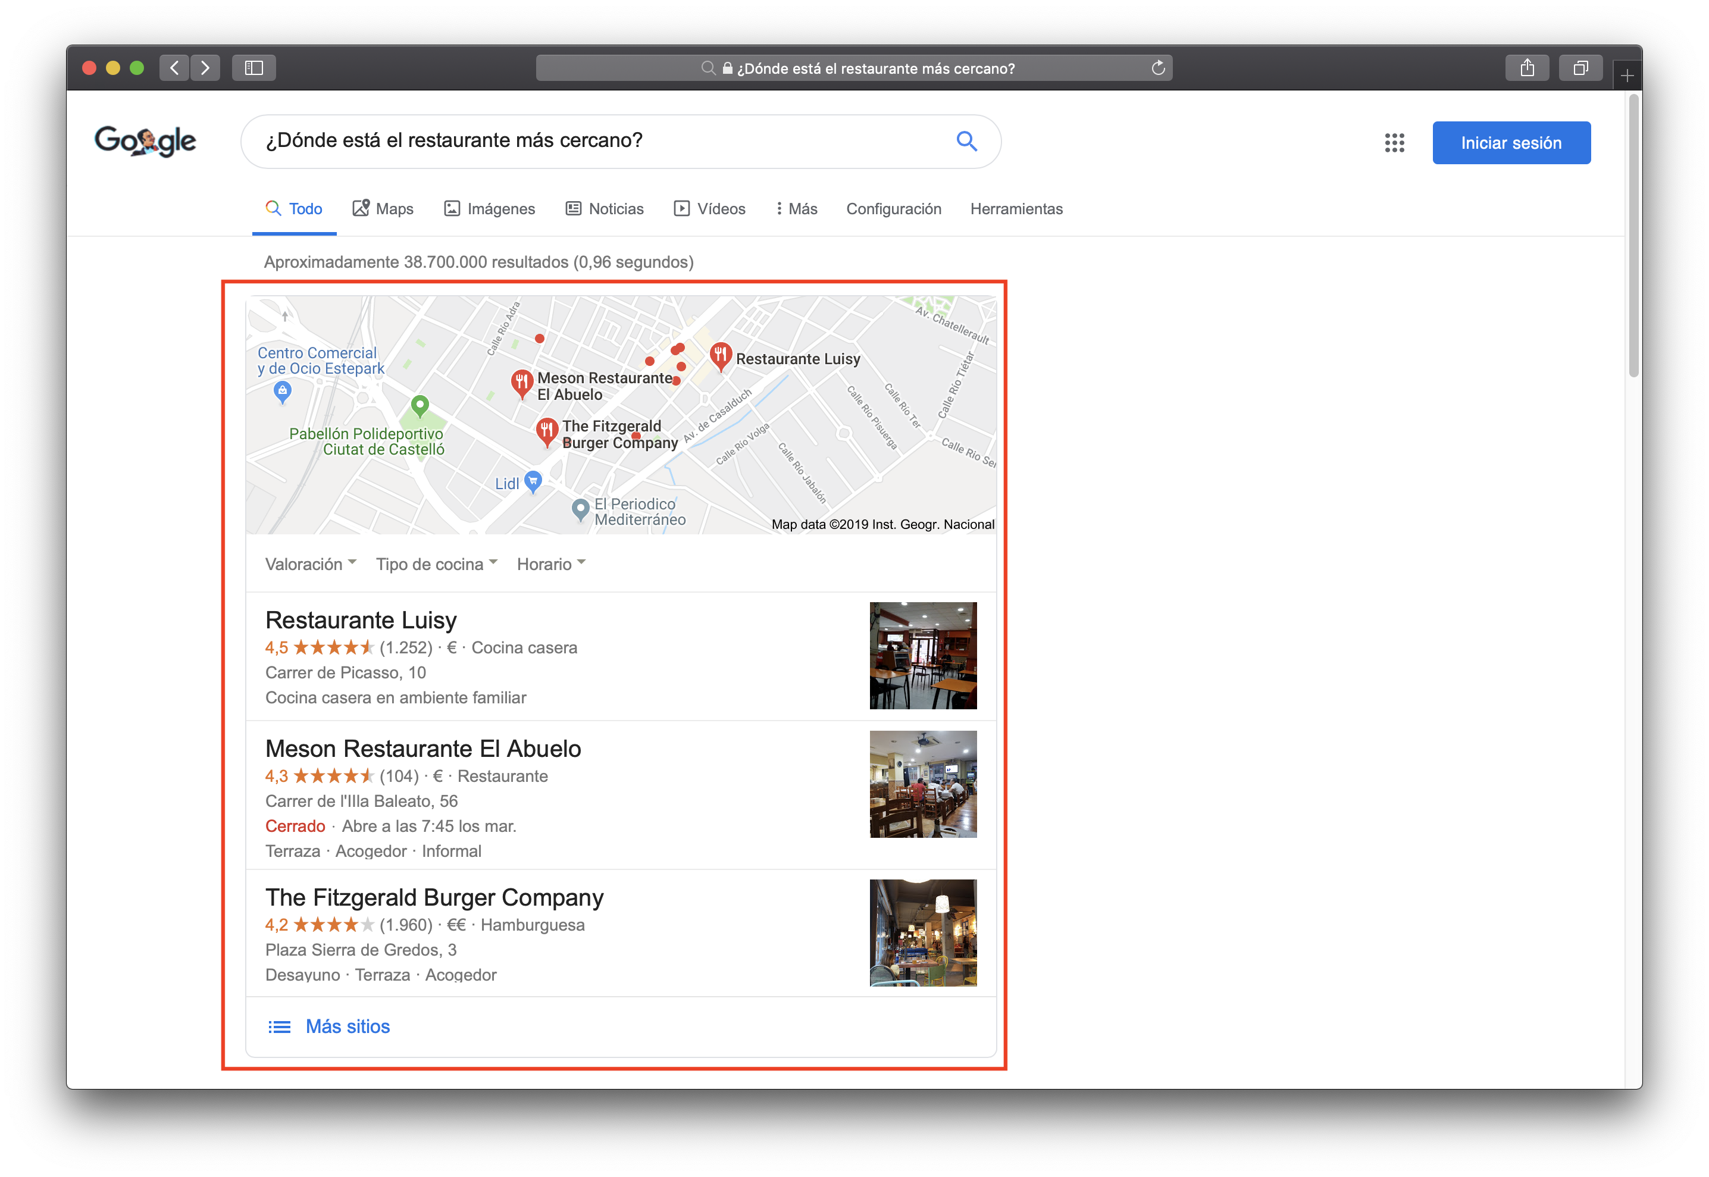
Task: Click the Carrer de l'Illa Baleato, 56 address
Action: (361, 801)
